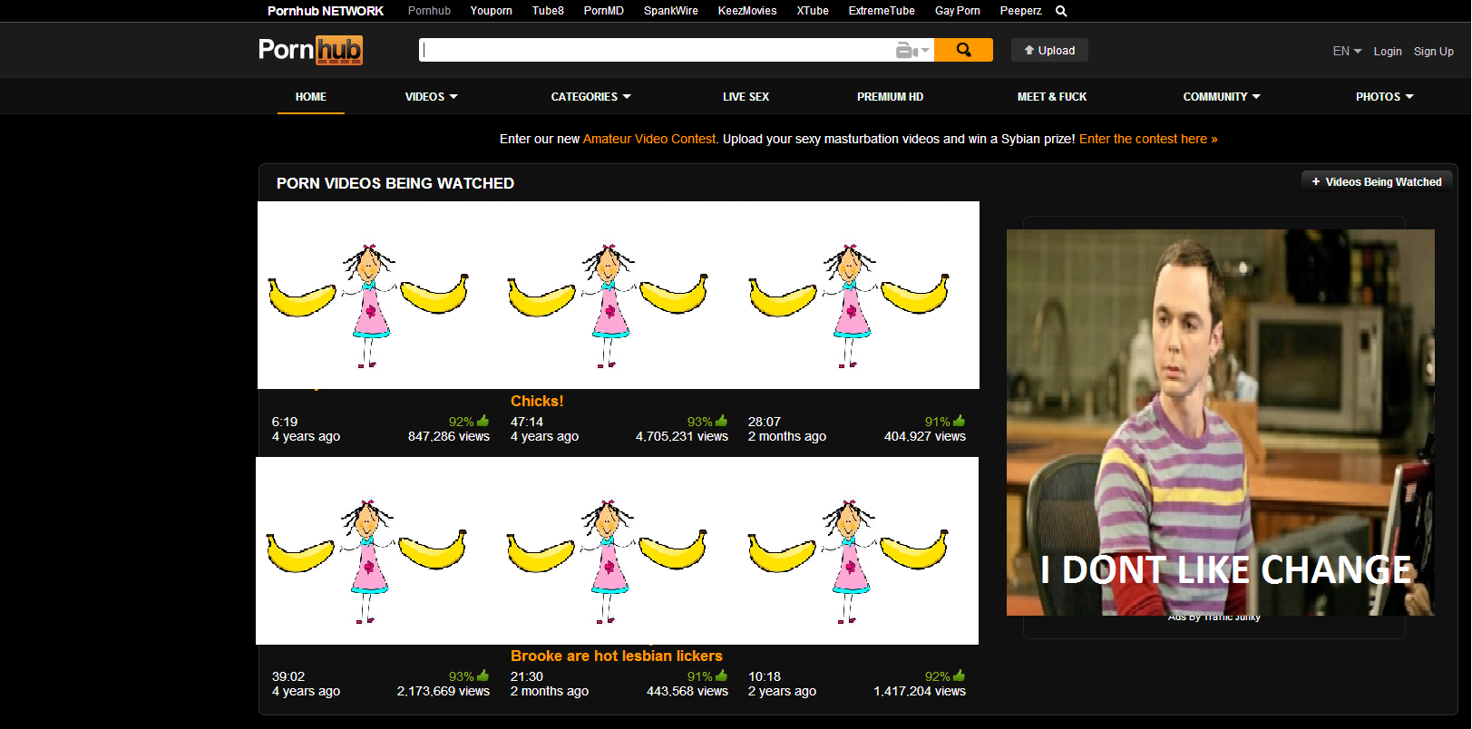Open Peeperz in the network bar
Image resolution: width=1472 pixels, height=729 pixels.
point(1021,11)
